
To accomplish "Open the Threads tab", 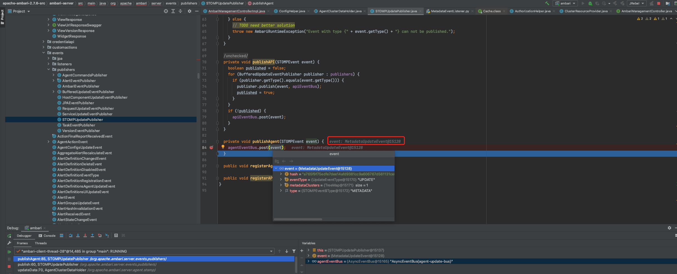I will coord(41,243).
